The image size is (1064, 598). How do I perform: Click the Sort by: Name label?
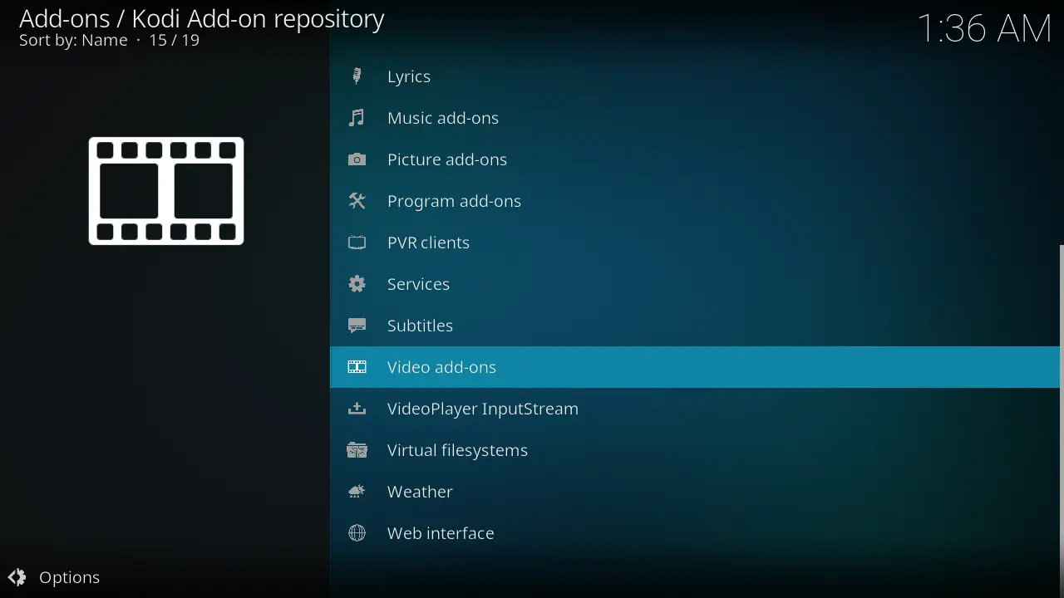click(73, 41)
